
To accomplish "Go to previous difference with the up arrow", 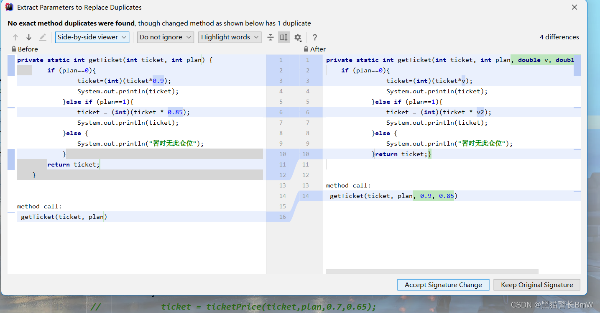I will point(15,37).
